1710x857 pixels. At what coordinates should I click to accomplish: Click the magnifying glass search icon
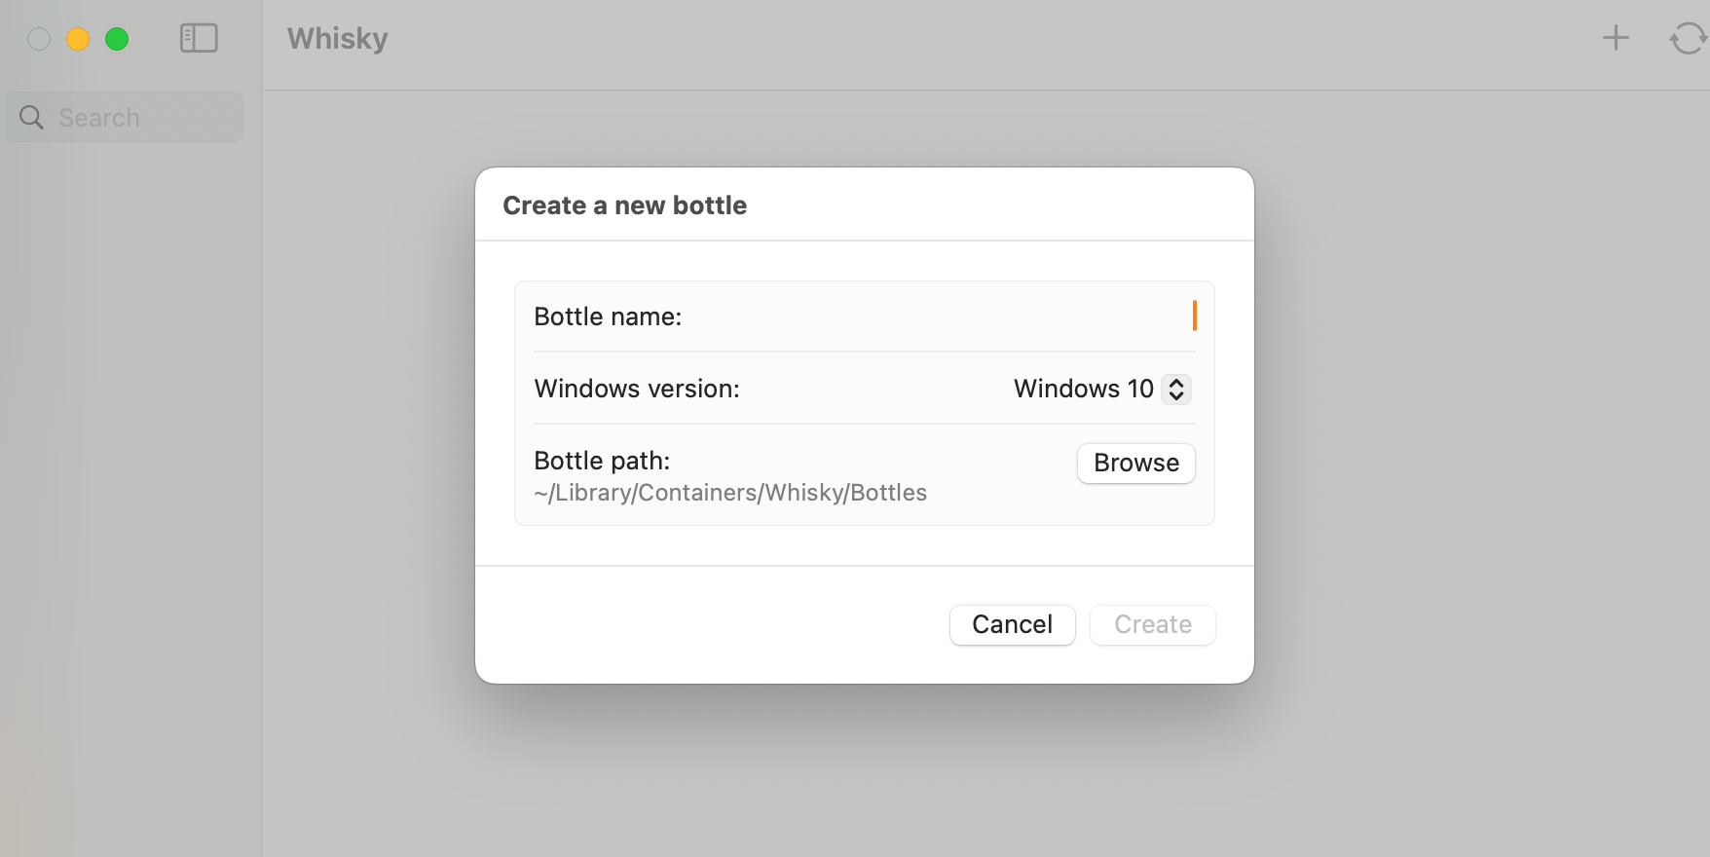(32, 118)
